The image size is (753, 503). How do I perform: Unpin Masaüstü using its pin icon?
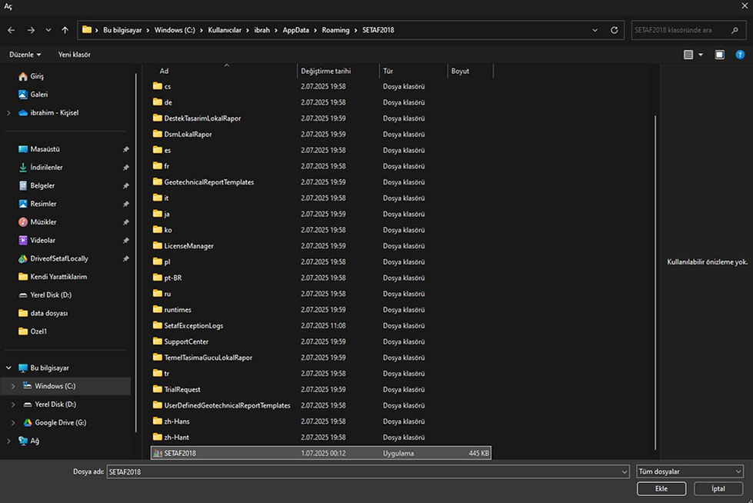pyautogui.click(x=126, y=149)
